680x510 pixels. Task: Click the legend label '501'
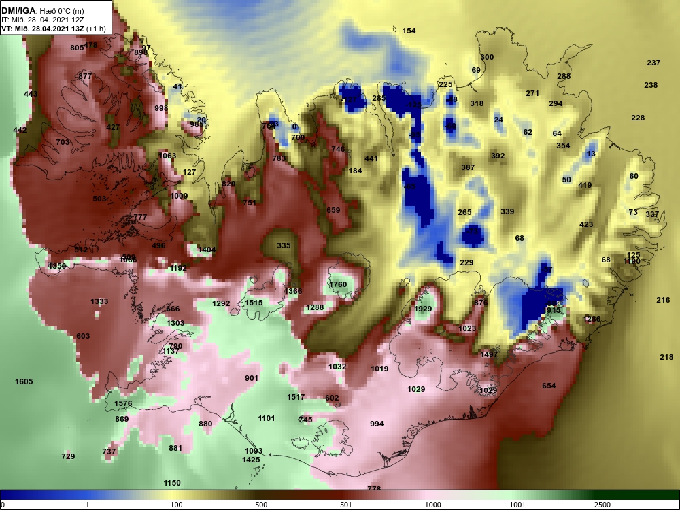pos(346,505)
